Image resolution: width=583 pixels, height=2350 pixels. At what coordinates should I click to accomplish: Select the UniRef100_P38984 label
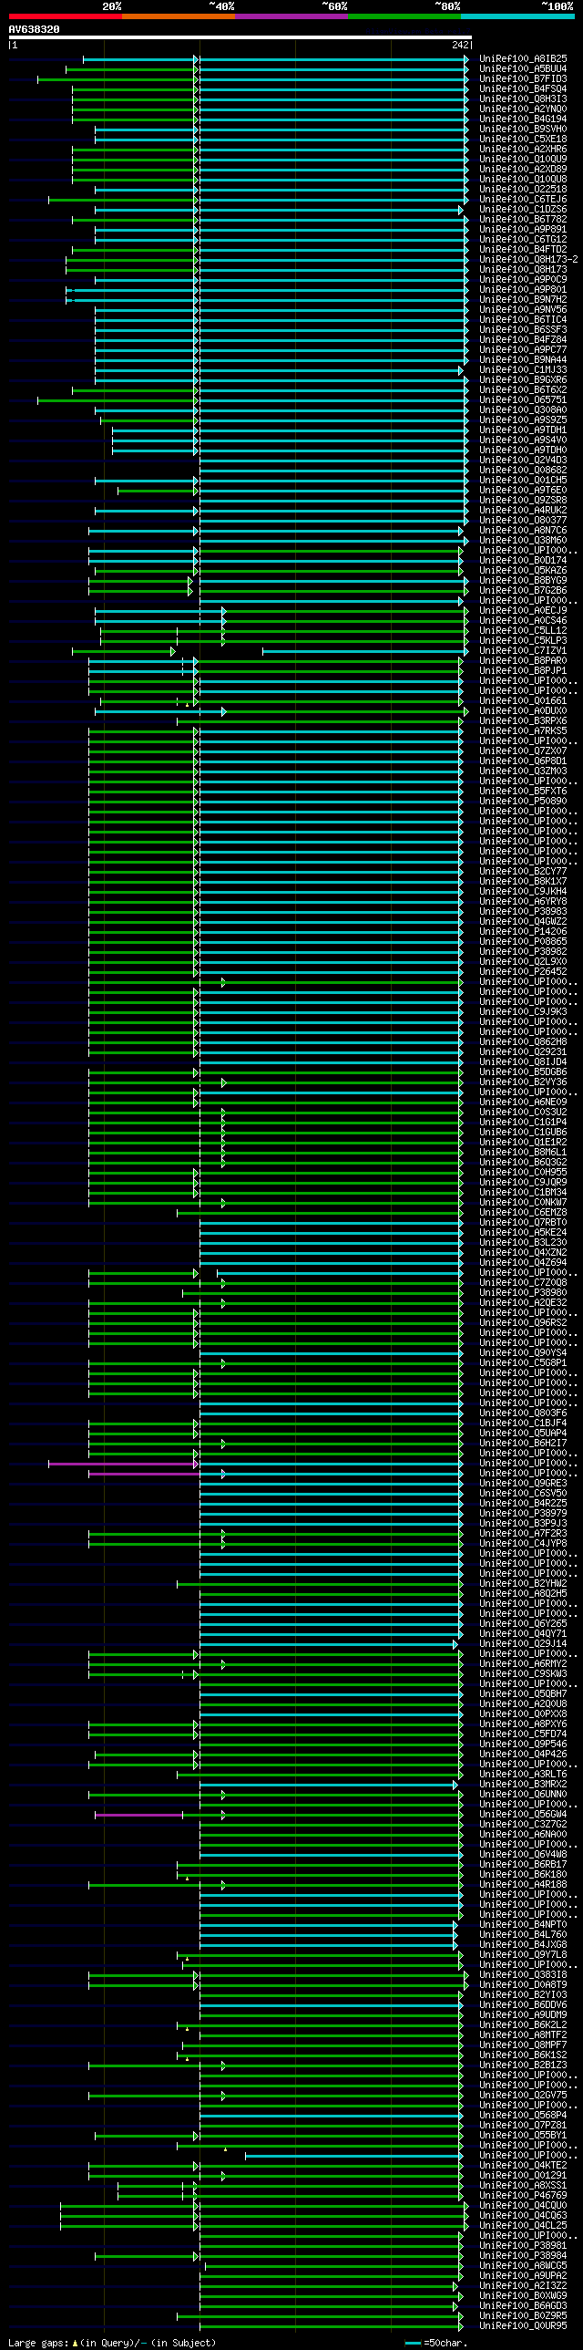pos(523,2256)
